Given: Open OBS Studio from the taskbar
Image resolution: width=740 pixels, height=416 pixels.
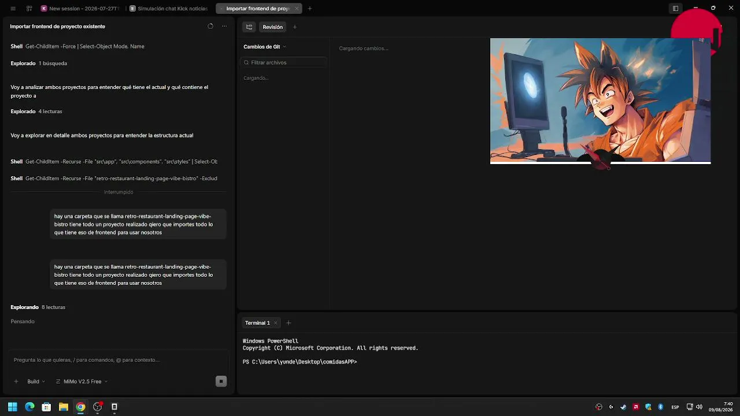Looking at the screenshot, I should tap(97, 407).
